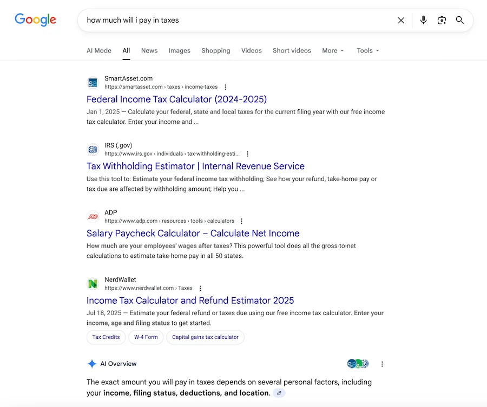Switch to the Images tab

point(179,50)
